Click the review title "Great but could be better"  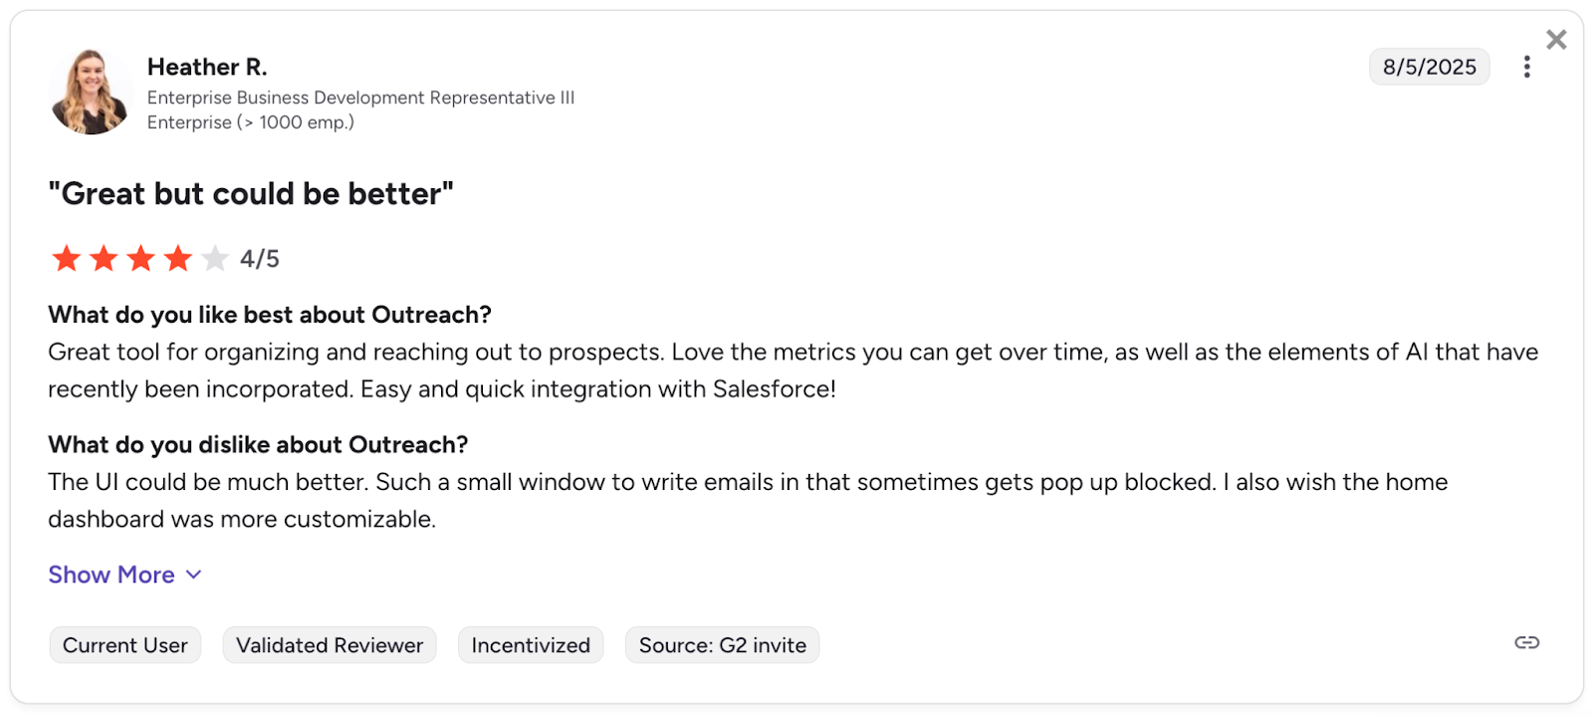tap(251, 193)
